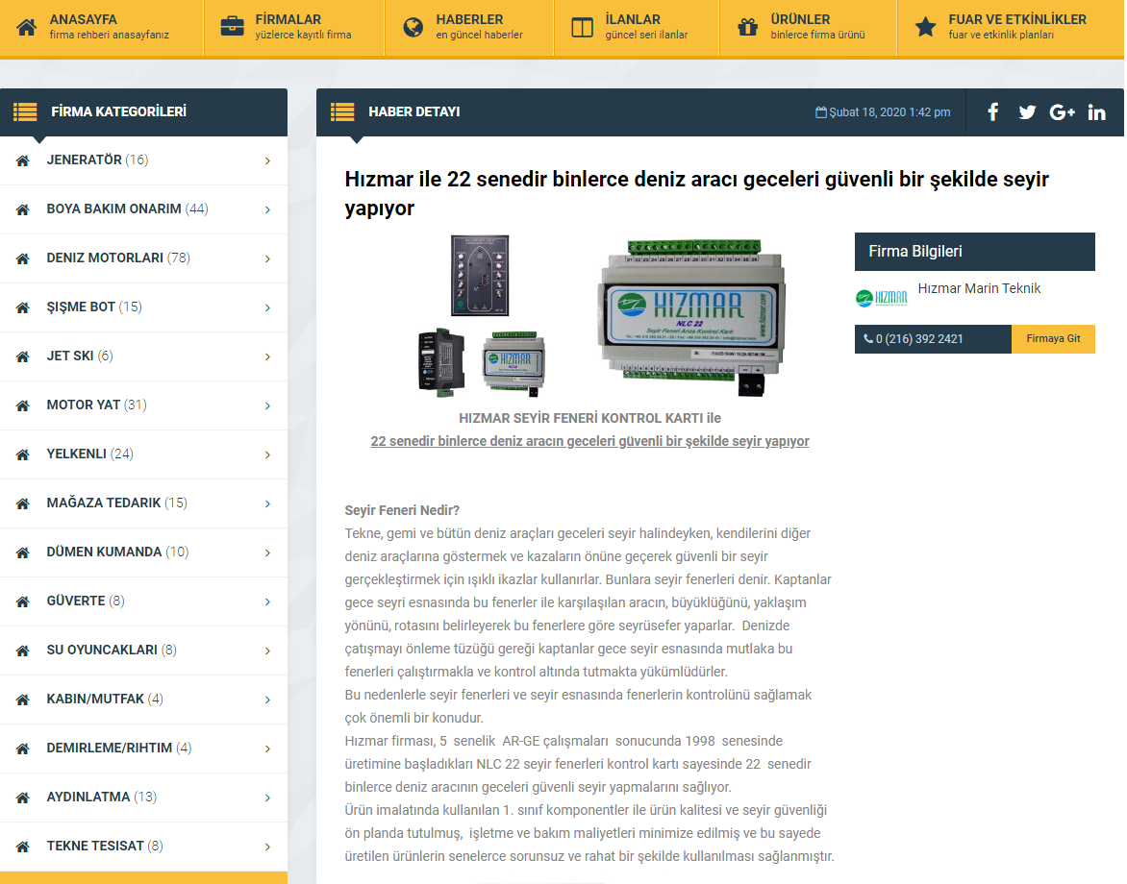Click the star icon beside FUAR VE ETKİNLİKLER
The height and width of the screenshot is (884, 1127).
click(x=926, y=27)
